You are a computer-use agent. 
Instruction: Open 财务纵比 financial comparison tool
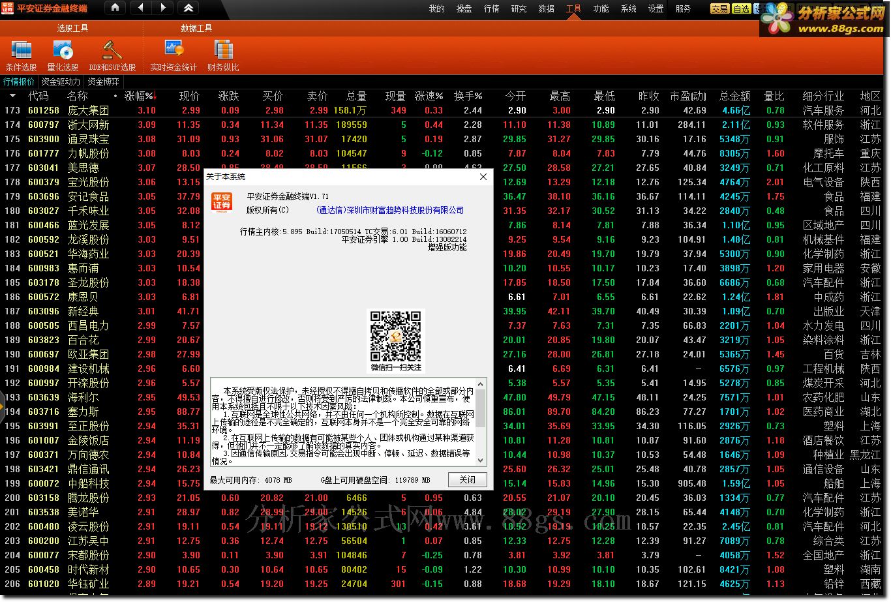coord(223,55)
